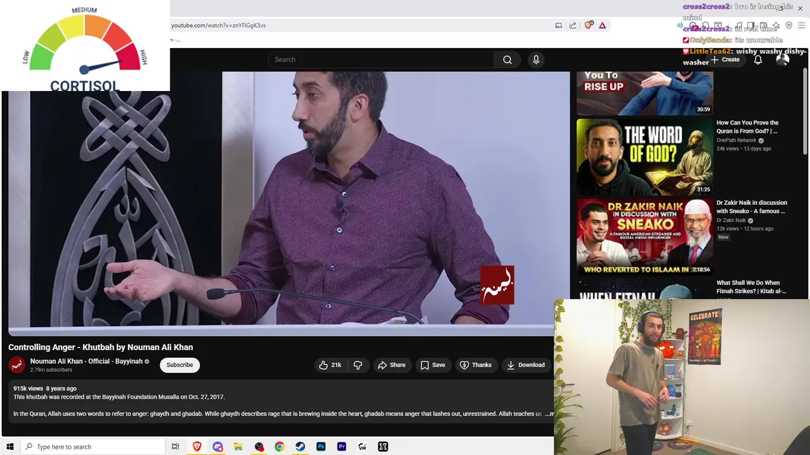810x455 pixels.
Task: Open Steam from the taskbar
Action: tap(300, 447)
